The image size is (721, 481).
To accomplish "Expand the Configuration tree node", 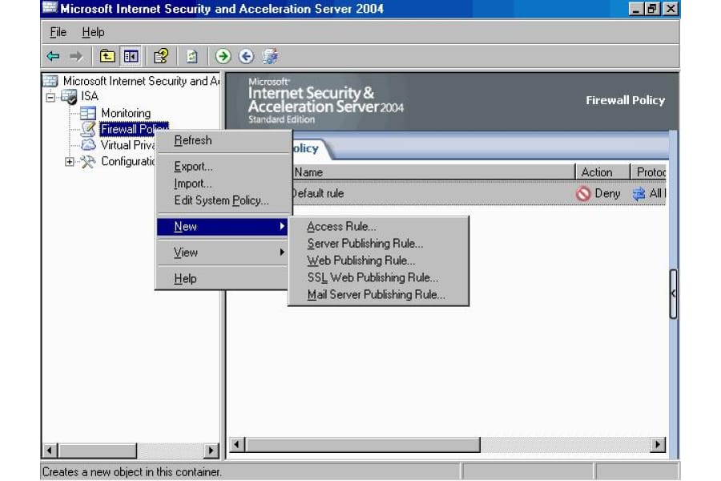I will pyautogui.click(x=70, y=162).
